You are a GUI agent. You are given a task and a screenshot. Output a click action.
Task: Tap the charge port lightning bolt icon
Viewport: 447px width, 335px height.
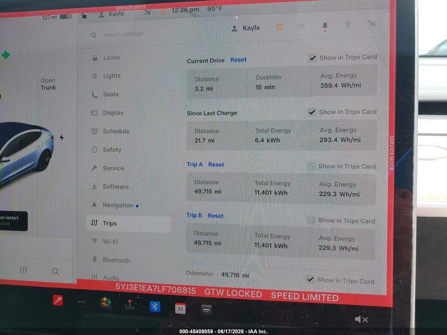click(62, 138)
